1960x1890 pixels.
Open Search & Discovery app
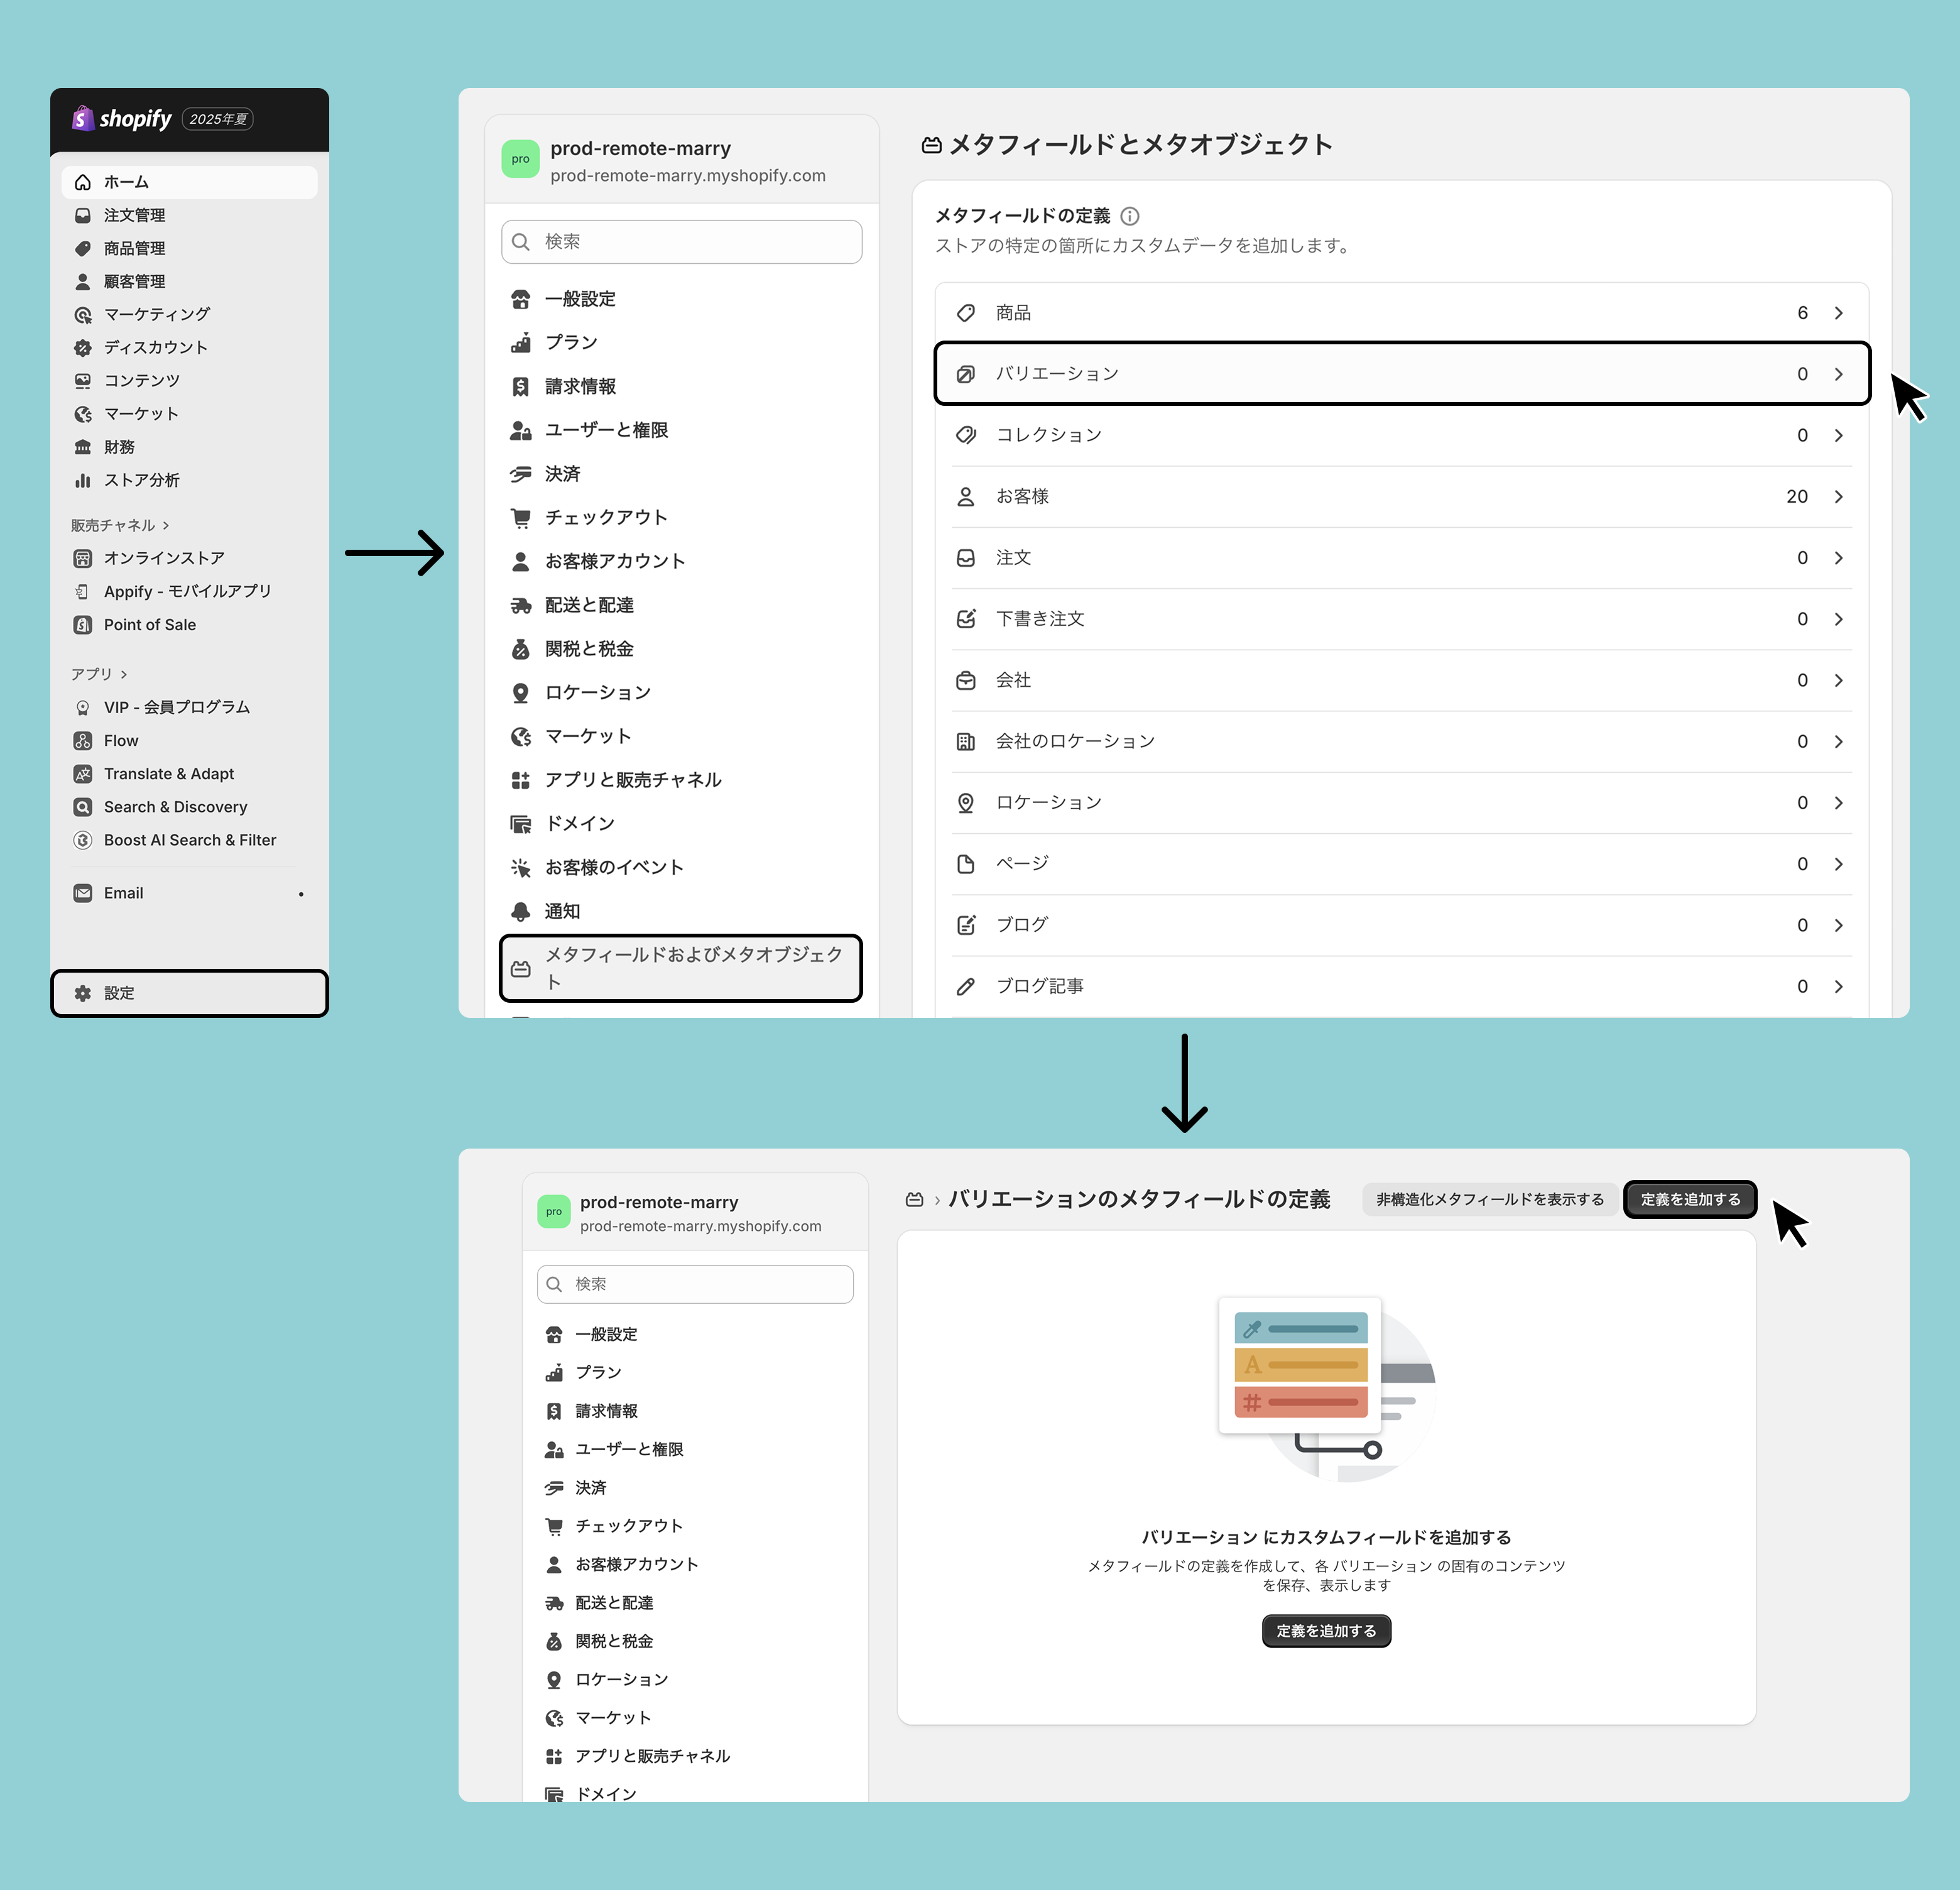(x=175, y=806)
